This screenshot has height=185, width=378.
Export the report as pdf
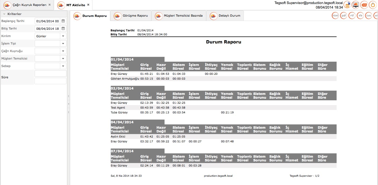(x=344, y=16)
